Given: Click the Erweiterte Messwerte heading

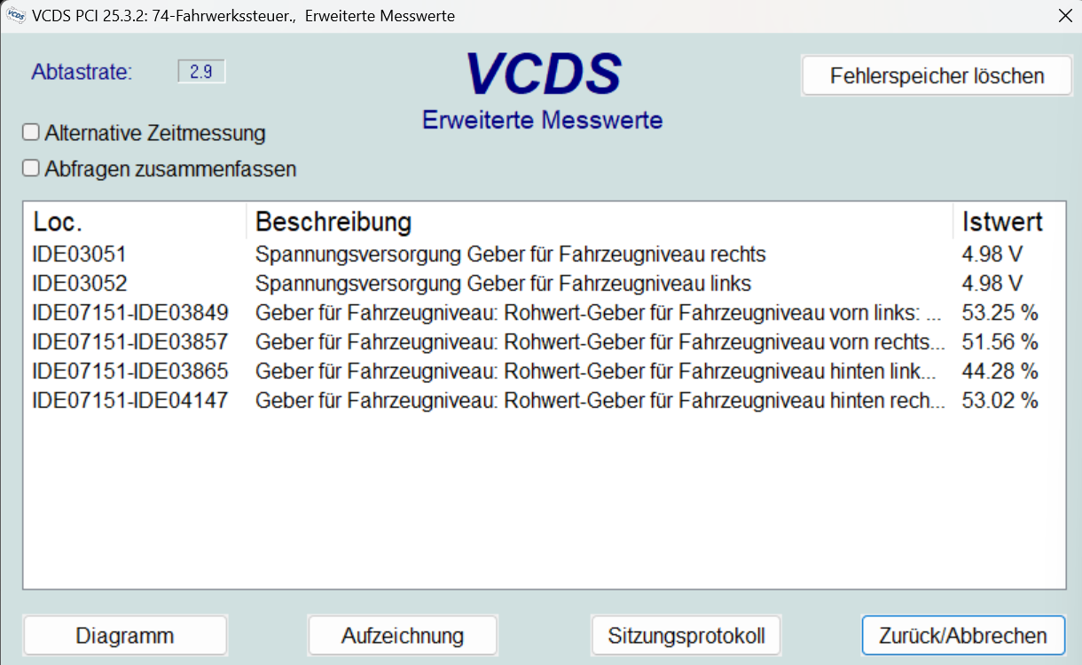Looking at the screenshot, I should pyautogui.click(x=543, y=120).
